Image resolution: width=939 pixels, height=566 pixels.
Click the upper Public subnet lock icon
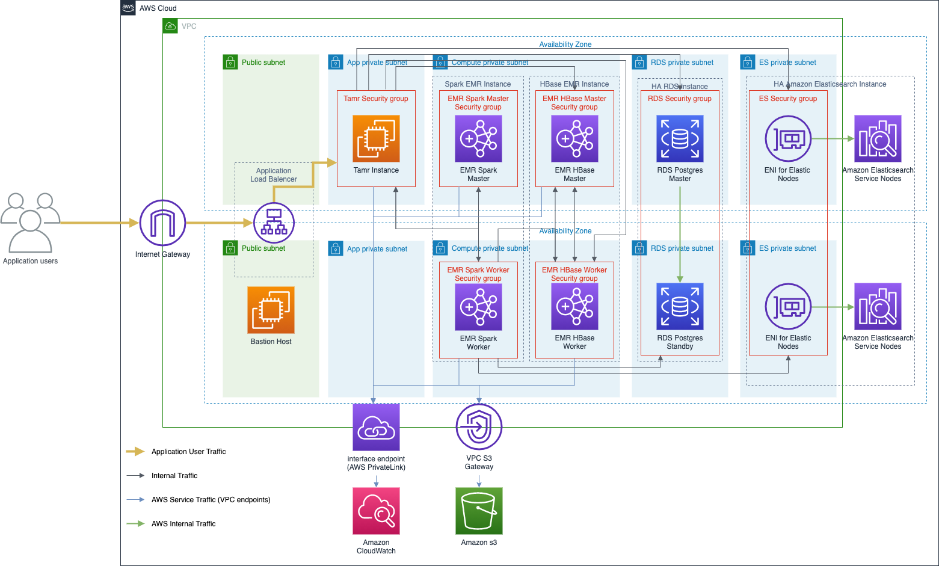coord(230,62)
